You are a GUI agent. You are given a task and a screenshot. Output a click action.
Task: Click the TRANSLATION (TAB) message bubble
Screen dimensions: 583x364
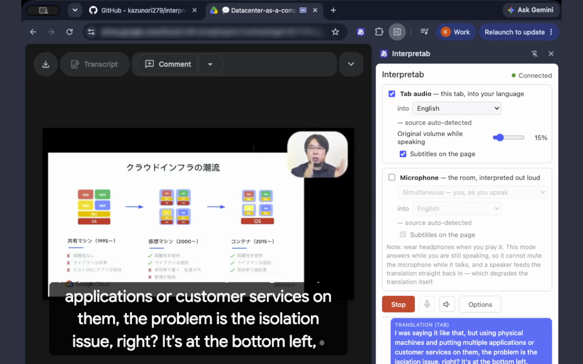point(471,341)
